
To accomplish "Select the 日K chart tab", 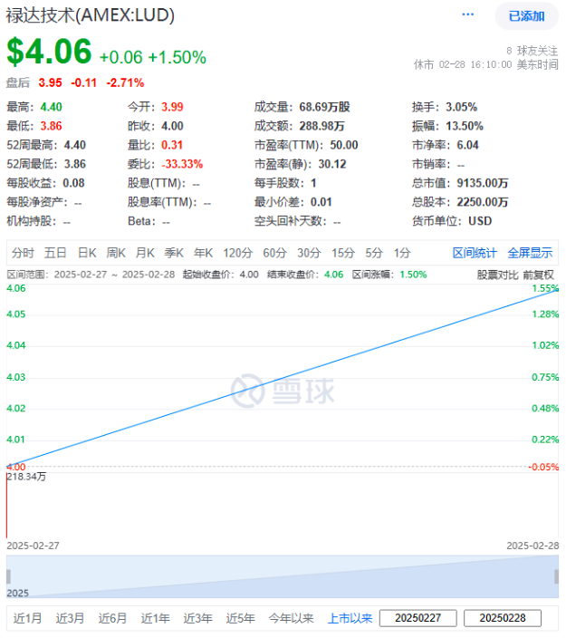I will click(87, 253).
